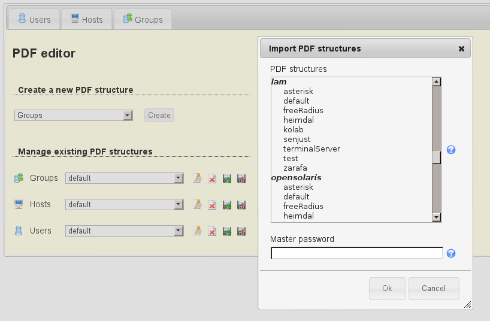Screen dimensions: 490x321
Task: Delete the Hosts PDF structure
Action: (x=211, y=205)
